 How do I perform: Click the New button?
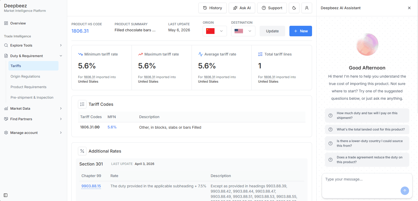click(301, 31)
